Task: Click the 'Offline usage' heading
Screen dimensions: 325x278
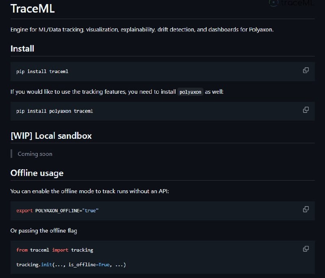Action: tap(37, 173)
